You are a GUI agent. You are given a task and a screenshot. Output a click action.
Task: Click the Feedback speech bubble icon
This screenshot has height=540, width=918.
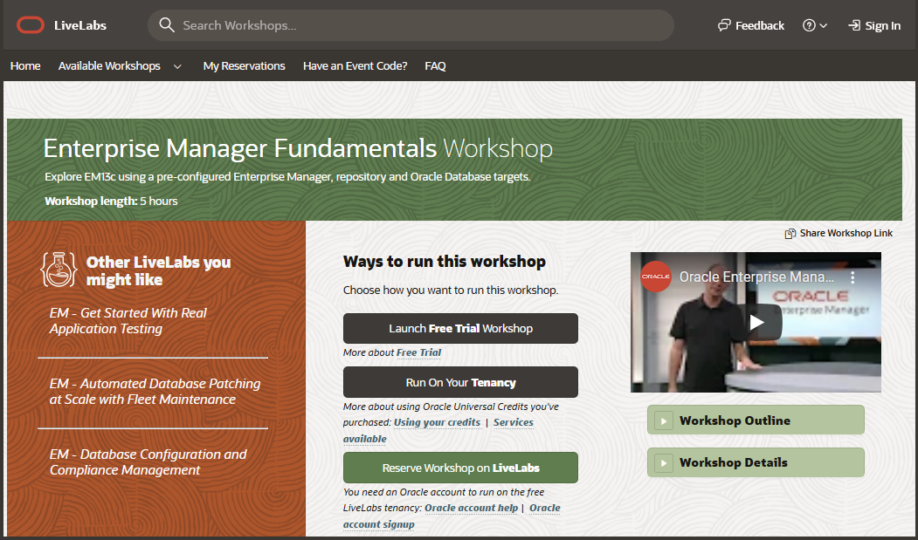click(724, 25)
